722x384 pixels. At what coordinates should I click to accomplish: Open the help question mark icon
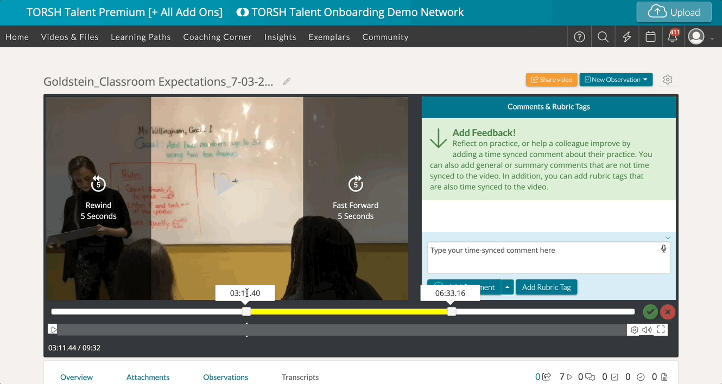coord(579,37)
